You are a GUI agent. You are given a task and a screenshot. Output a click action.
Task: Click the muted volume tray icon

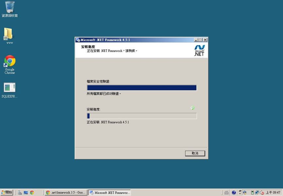tap(262, 193)
